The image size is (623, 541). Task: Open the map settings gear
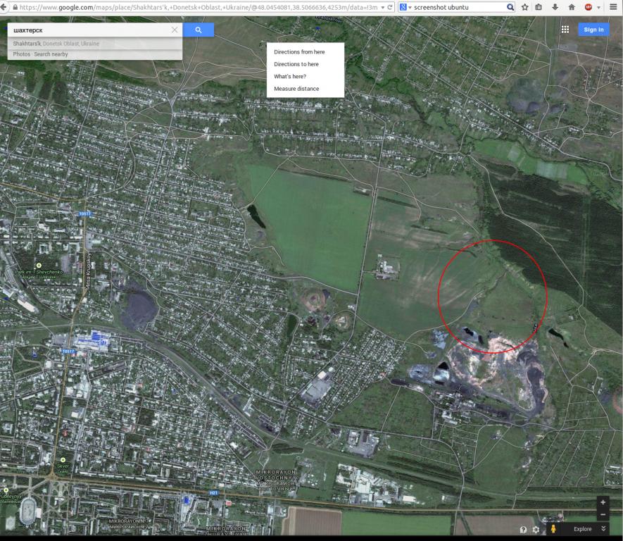(x=536, y=530)
